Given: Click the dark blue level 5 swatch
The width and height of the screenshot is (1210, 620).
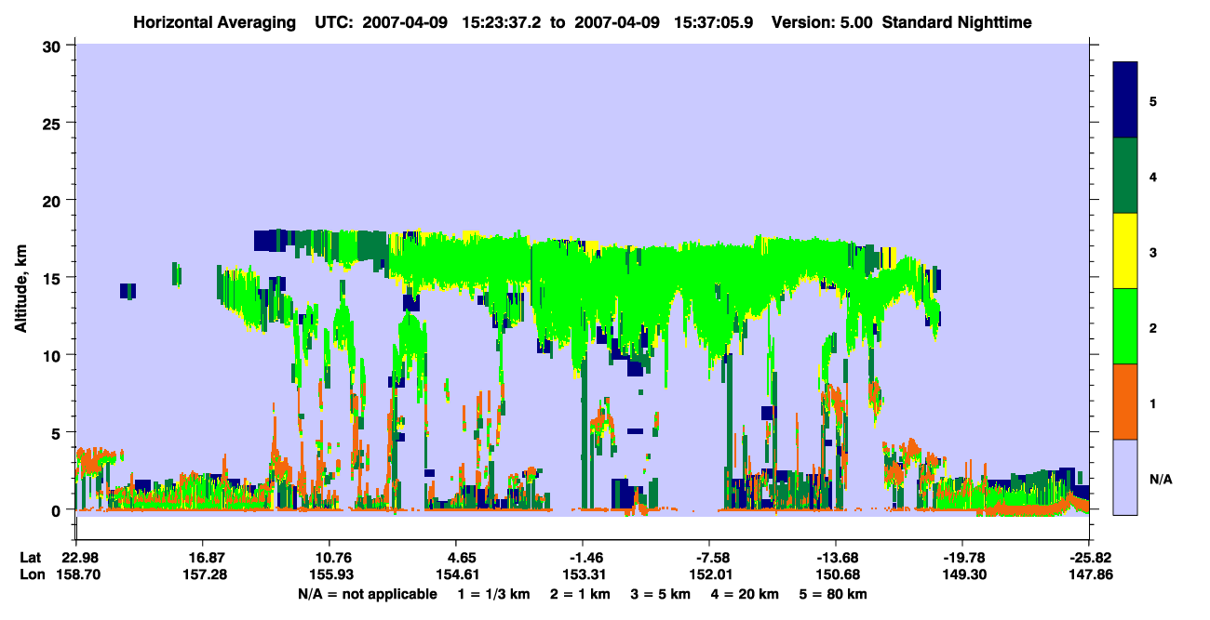Looking at the screenshot, I should [x=1125, y=99].
